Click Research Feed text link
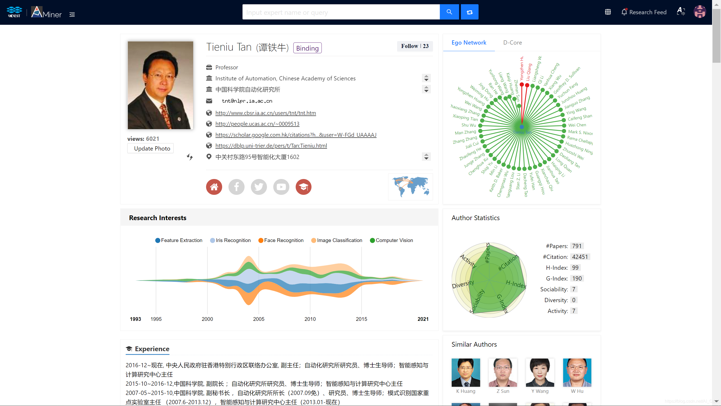Screen dimensions: 721x406 pos(648,12)
